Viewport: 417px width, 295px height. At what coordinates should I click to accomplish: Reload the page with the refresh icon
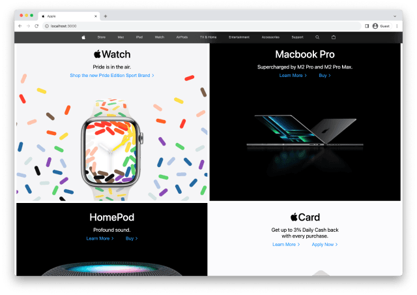pos(36,26)
